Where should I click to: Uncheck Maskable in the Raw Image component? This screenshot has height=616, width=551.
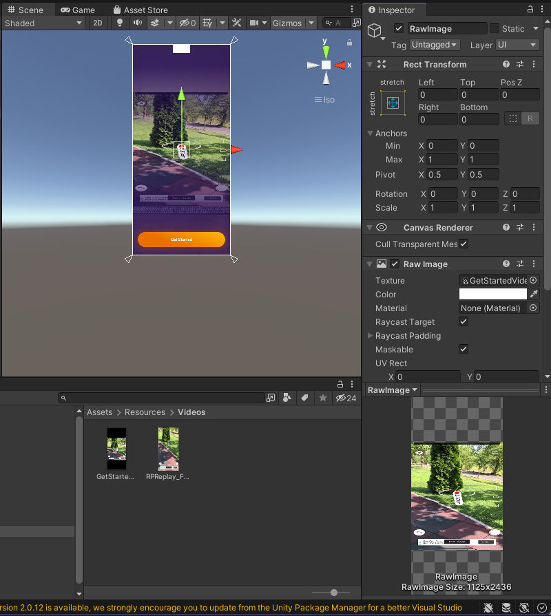coord(463,349)
